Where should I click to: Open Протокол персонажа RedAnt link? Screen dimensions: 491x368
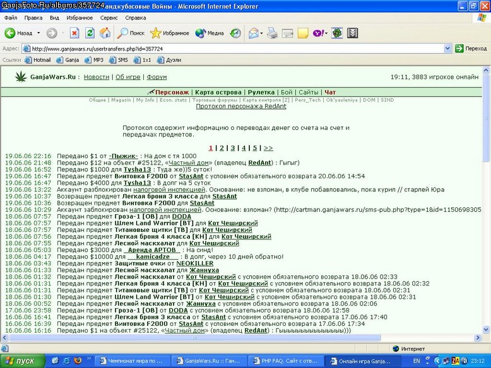(241, 106)
